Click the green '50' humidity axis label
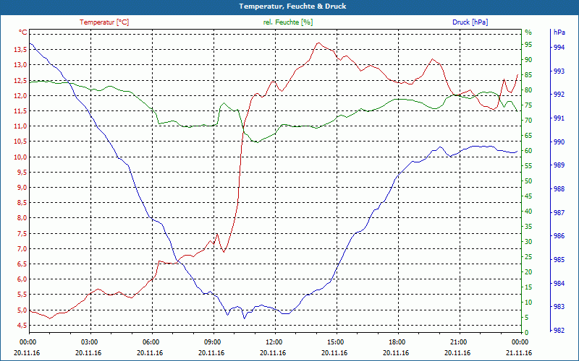This screenshot has width=579, height=361. [528, 181]
